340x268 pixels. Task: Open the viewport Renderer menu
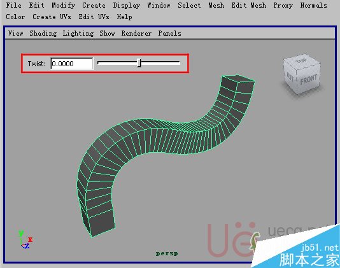point(136,33)
